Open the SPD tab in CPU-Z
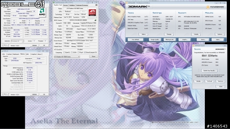 [x=28, y=54]
